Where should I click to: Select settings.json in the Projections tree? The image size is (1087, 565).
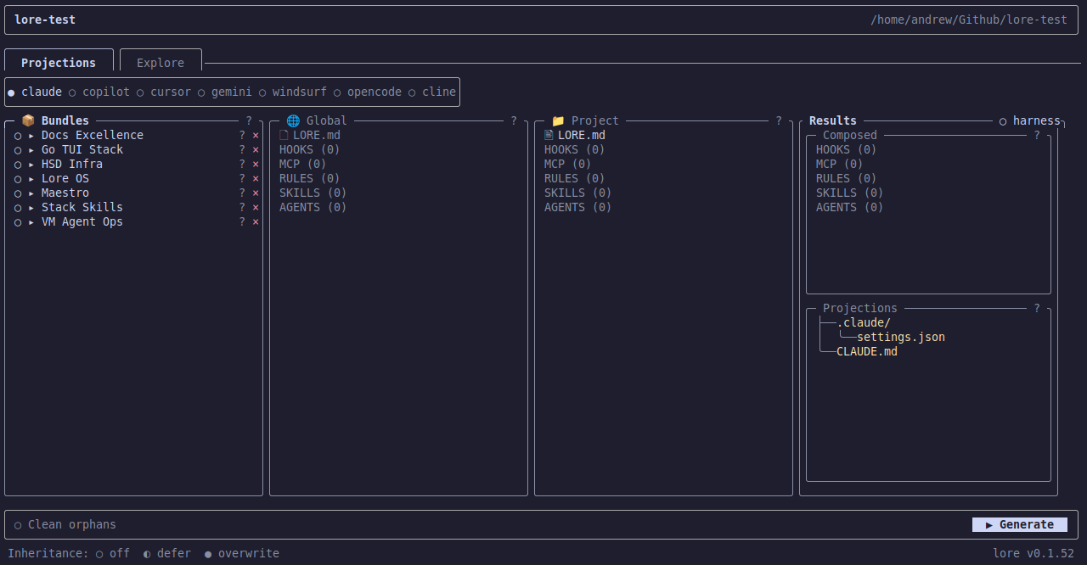pyautogui.click(x=900, y=337)
